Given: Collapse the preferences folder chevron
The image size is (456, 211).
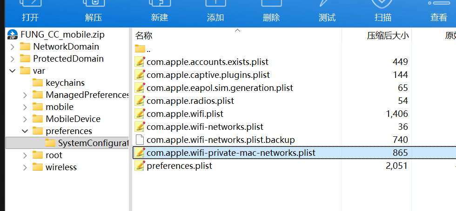Looking at the screenshot, I should tap(25, 131).
